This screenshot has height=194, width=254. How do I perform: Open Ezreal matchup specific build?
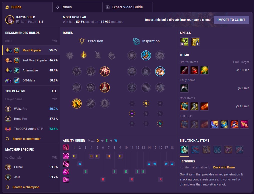pos(31,167)
